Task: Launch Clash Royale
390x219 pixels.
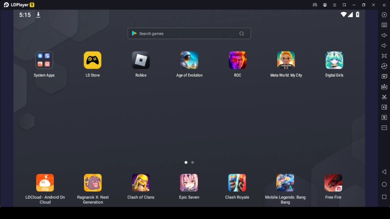Action: tap(237, 183)
